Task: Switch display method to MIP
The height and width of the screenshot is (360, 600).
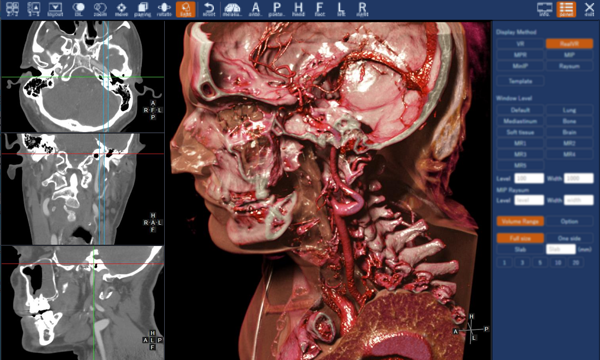Action: coord(569,55)
